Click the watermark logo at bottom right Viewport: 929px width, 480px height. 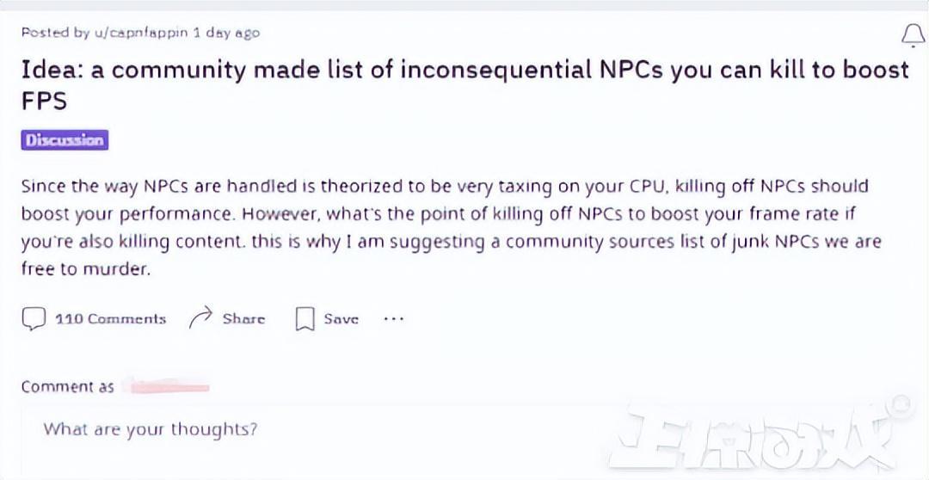point(757,436)
